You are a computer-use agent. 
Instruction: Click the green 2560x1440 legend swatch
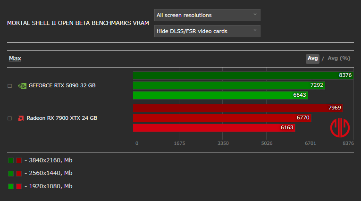(x=11, y=173)
